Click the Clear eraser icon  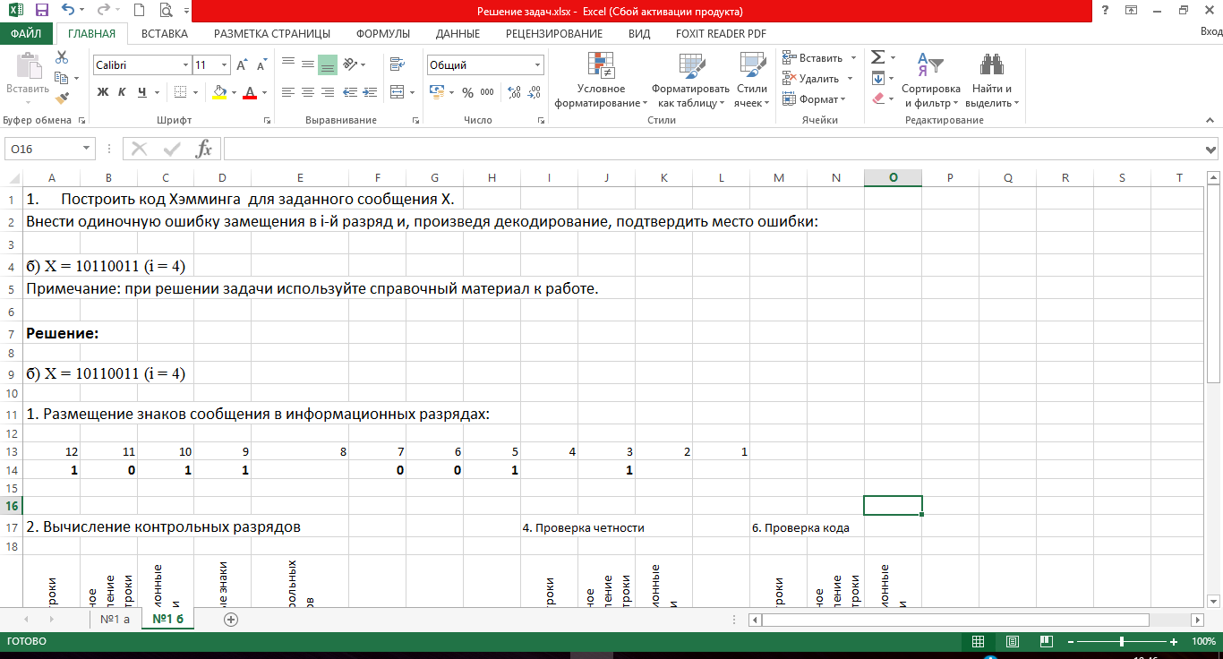coord(878,99)
